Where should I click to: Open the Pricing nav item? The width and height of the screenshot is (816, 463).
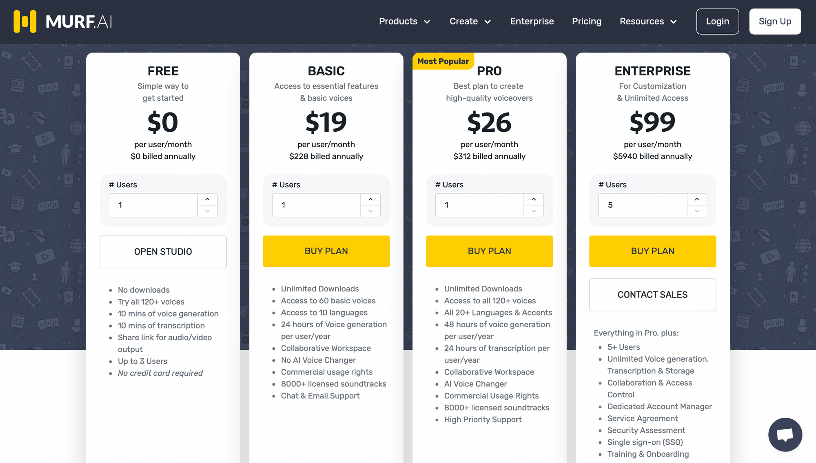point(587,21)
